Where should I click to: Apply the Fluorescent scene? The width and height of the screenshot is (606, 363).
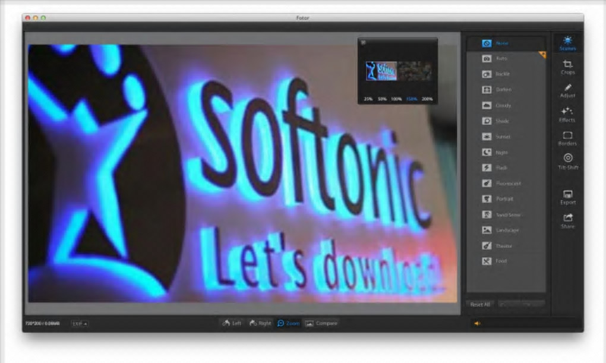click(506, 183)
